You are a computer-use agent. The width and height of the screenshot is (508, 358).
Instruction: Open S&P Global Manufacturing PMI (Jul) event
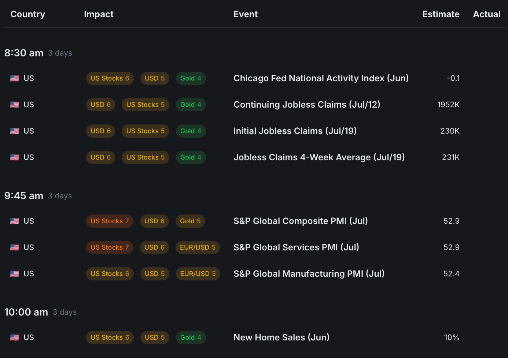[x=309, y=274]
